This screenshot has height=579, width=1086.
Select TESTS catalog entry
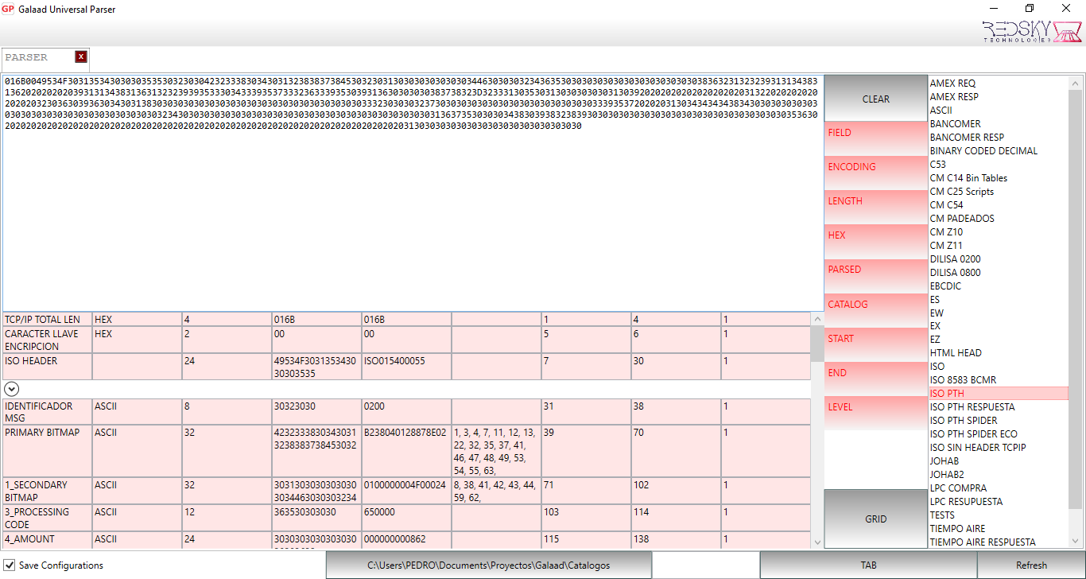(942, 515)
